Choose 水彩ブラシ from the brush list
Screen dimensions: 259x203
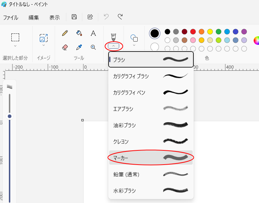151,191
